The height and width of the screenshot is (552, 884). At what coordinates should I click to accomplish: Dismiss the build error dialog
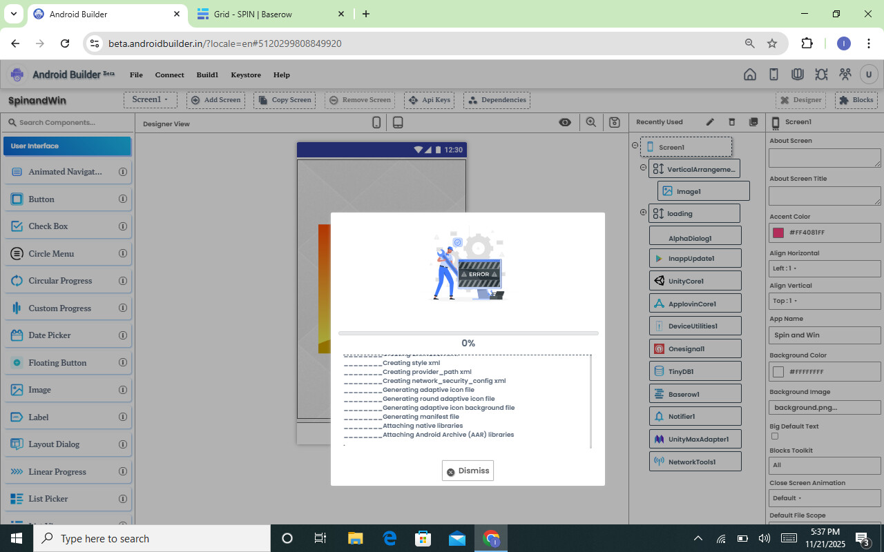coord(468,471)
